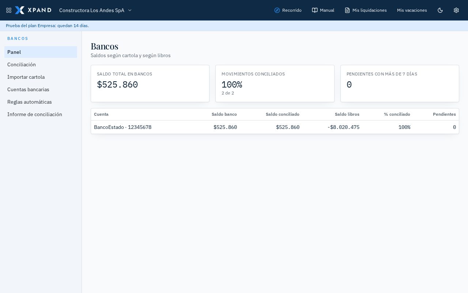
Task: Toggle dark mode moon icon
Action: (440, 10)
